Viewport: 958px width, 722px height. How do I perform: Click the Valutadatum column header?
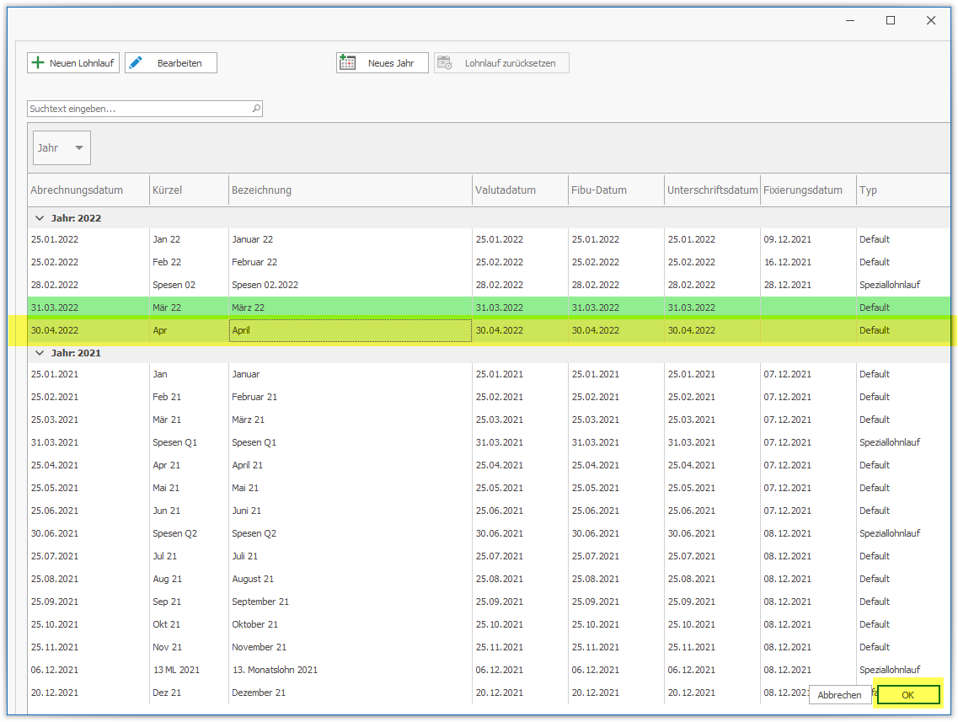[506, 190]
